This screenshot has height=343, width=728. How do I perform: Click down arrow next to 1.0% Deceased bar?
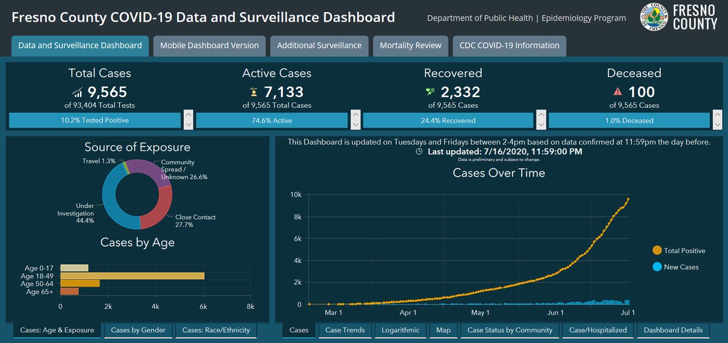click(718, 124)
